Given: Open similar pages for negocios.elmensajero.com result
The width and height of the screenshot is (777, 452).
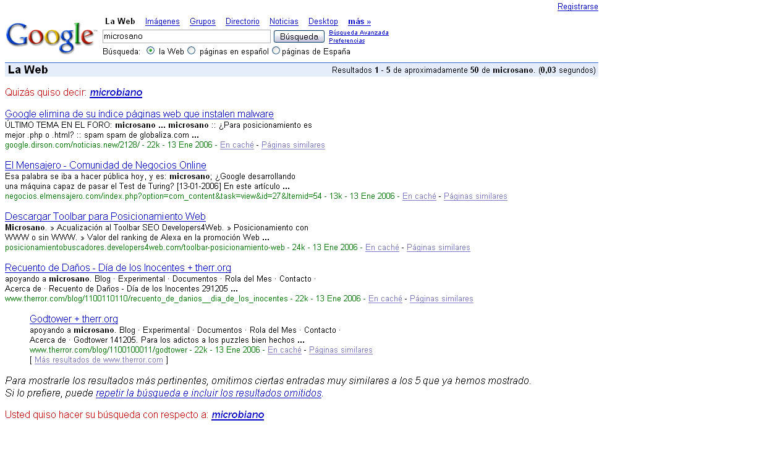Looking at the screenshot, I should coord(475,196).
